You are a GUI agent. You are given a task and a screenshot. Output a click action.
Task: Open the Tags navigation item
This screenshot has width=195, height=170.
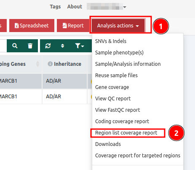(x=55, y=7)
